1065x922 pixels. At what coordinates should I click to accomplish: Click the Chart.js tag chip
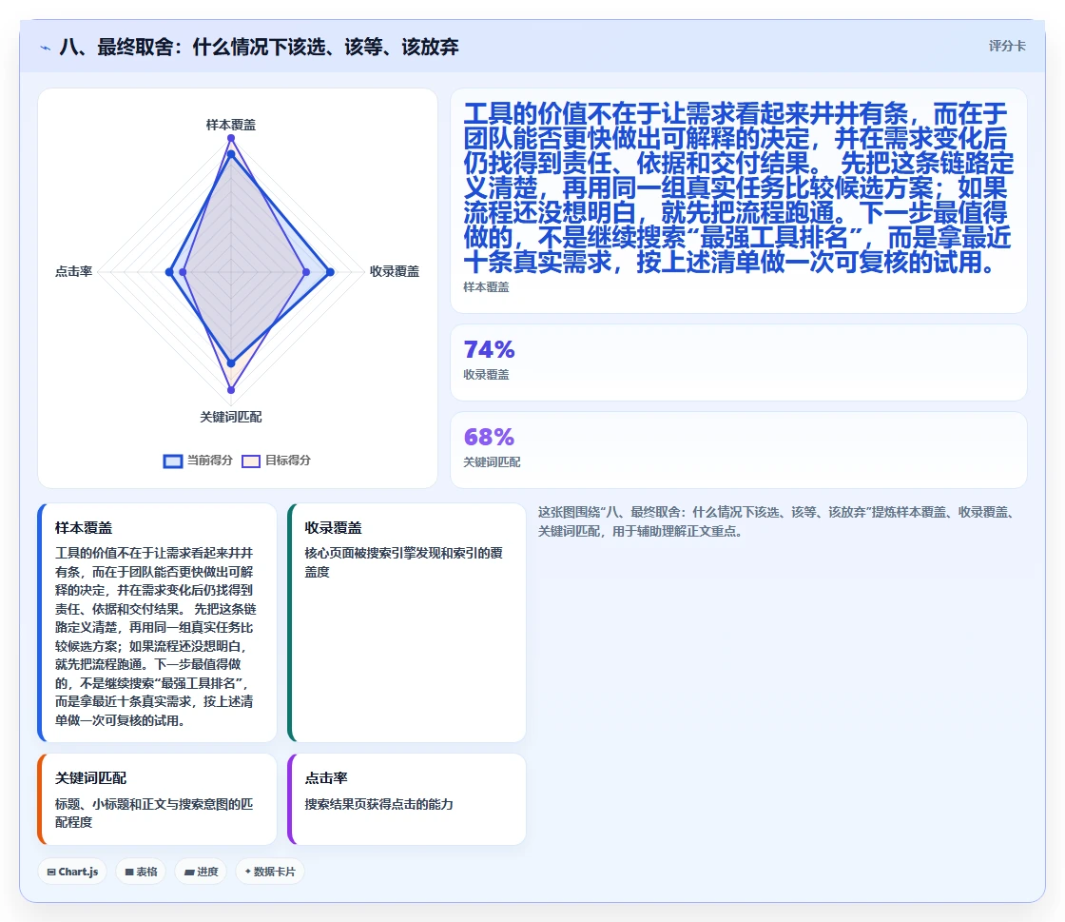coord(72,872)
